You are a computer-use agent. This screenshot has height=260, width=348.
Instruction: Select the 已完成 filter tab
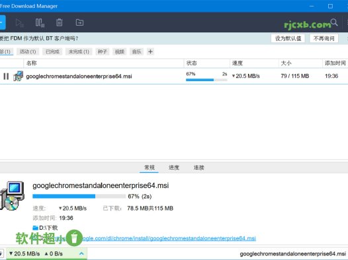(x=52, y=51)
